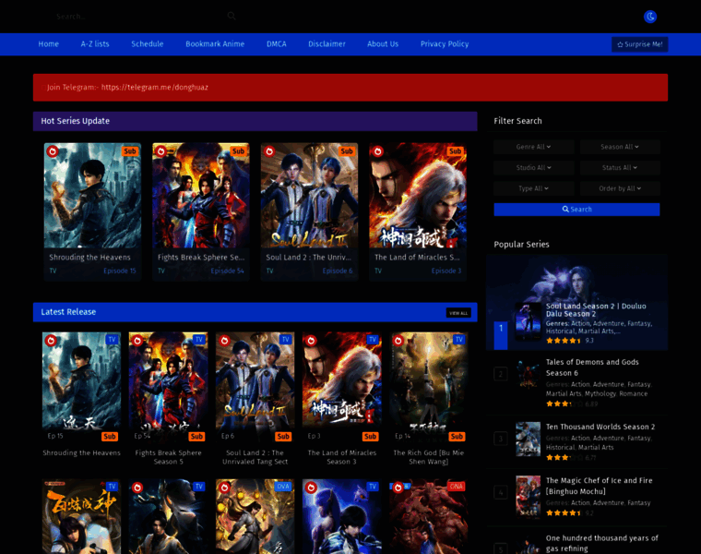Open Shrouding the Heavens hot series poster

[92, 196]
